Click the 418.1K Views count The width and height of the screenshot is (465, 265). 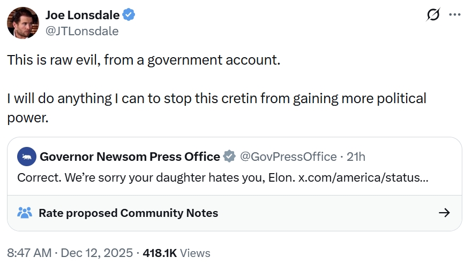[x=176, y=253]
